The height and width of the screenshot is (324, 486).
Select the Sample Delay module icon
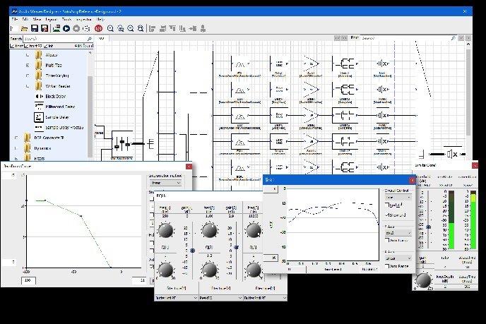(x=39, y=117)
